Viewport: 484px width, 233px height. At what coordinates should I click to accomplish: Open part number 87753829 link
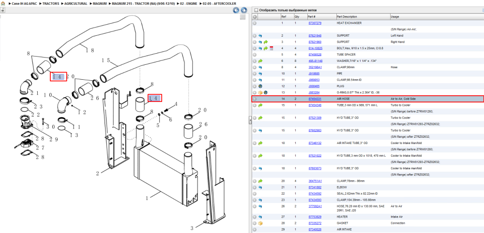(x=315, y=217)
